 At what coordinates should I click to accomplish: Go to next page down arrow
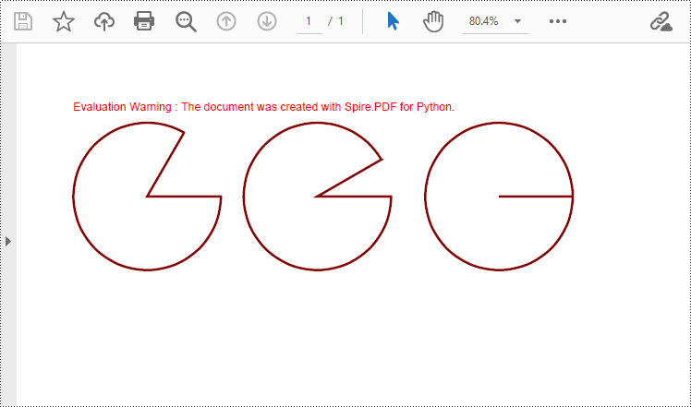point(267,21)
